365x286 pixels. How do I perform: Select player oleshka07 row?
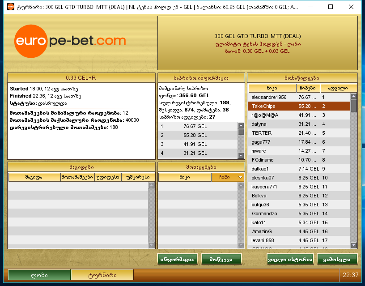[x=299, y=178]
